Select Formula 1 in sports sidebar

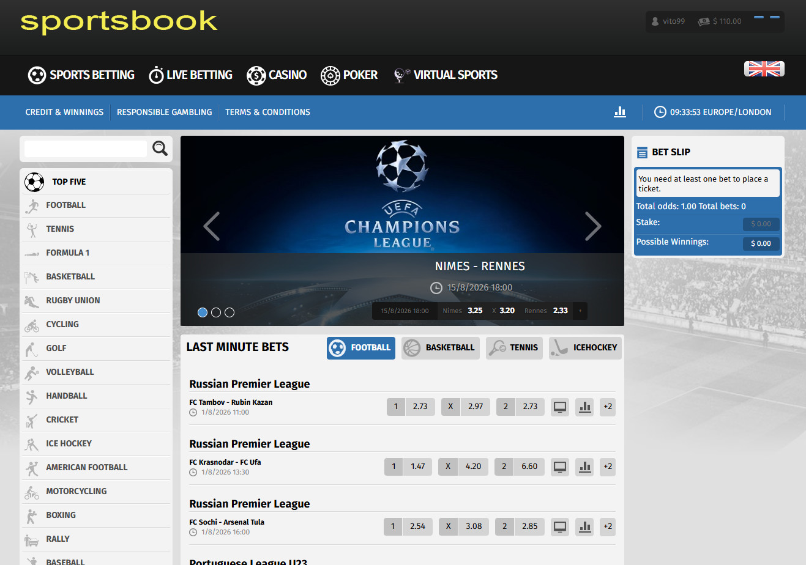tap(96, 253)
